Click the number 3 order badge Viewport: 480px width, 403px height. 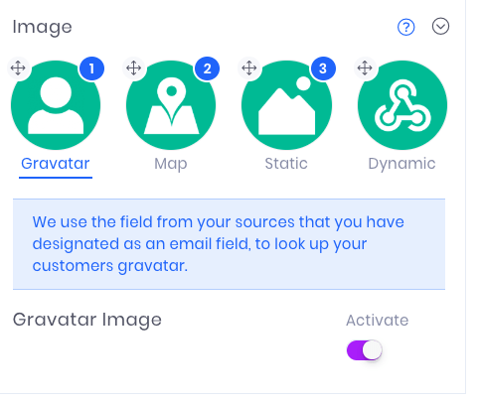tap(323, 68)
